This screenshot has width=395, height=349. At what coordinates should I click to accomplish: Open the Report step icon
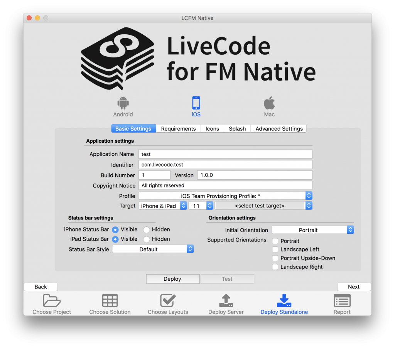[342, 300]
